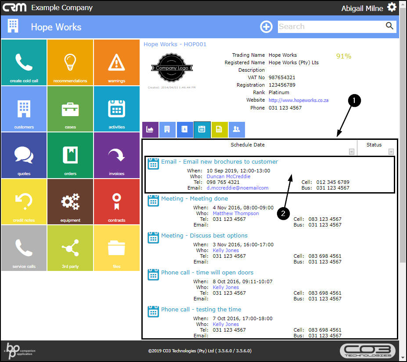Open Kelly Jones in Discuss best options

(226, 250)
